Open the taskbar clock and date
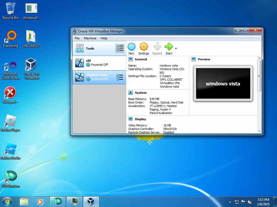The image size is (277, 207). click(x=263, y=202)
